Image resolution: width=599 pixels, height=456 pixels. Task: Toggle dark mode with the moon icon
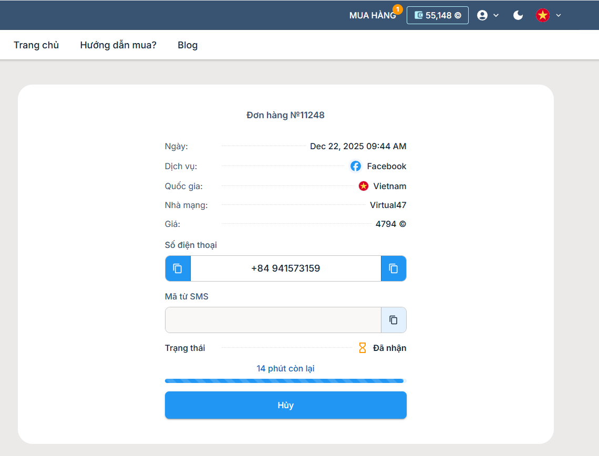tap(518, 15)
